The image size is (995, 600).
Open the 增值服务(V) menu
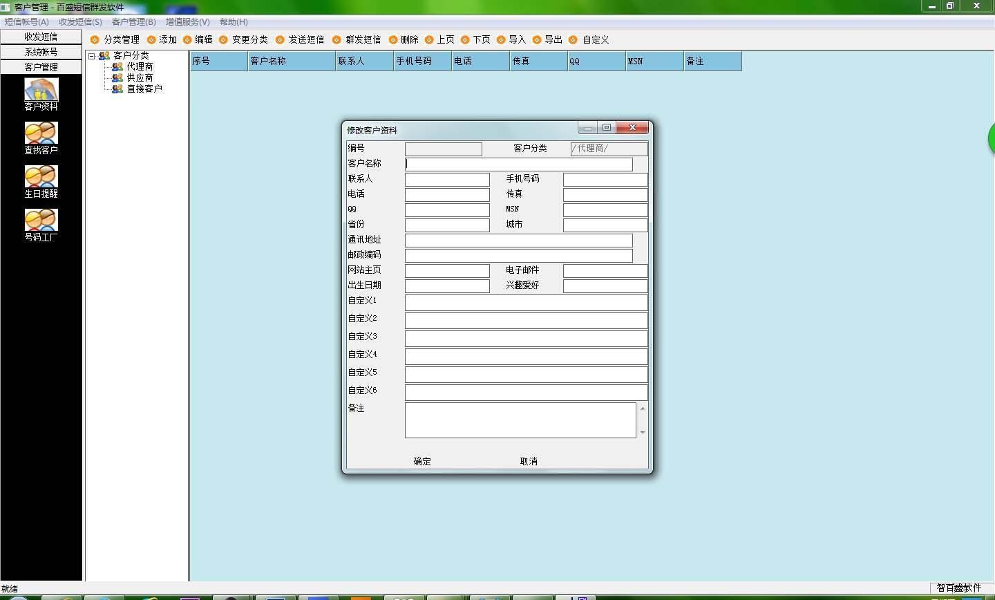coord(187,22)
